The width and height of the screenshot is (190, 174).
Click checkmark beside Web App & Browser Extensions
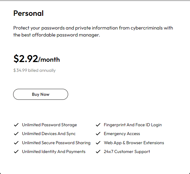(x=98, y=143)
